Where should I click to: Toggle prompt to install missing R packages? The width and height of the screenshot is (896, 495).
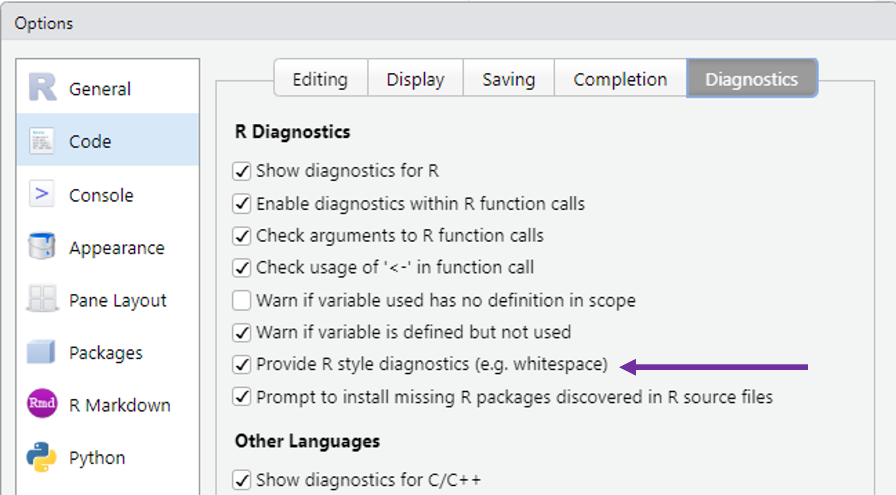[x=242, y=397]
